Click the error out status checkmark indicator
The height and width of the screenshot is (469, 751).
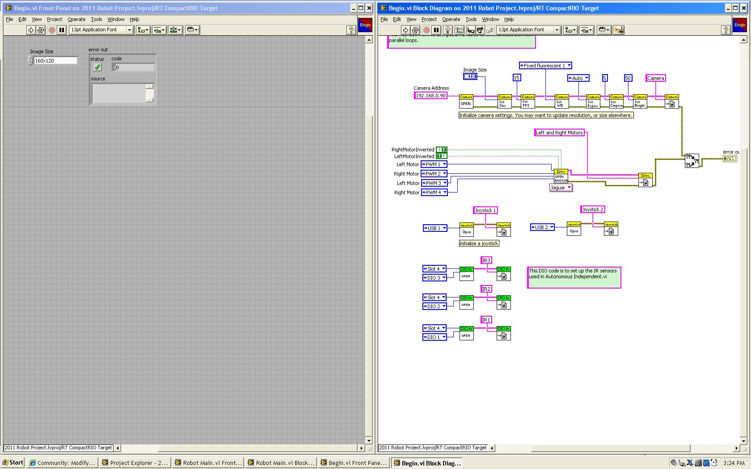tap(97, 67)
